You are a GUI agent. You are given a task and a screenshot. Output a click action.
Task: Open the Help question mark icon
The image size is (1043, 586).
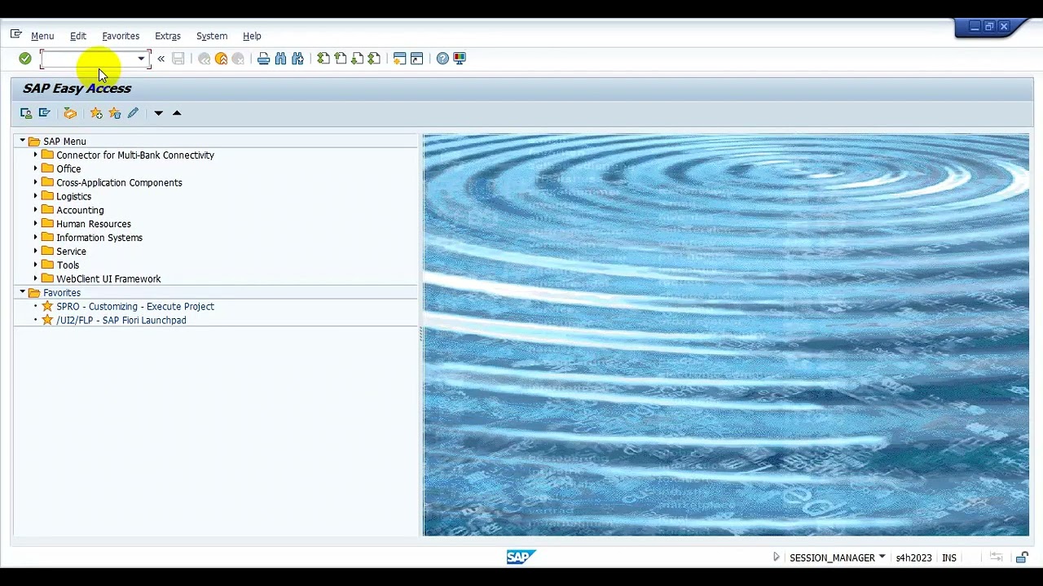pos(442,59)
